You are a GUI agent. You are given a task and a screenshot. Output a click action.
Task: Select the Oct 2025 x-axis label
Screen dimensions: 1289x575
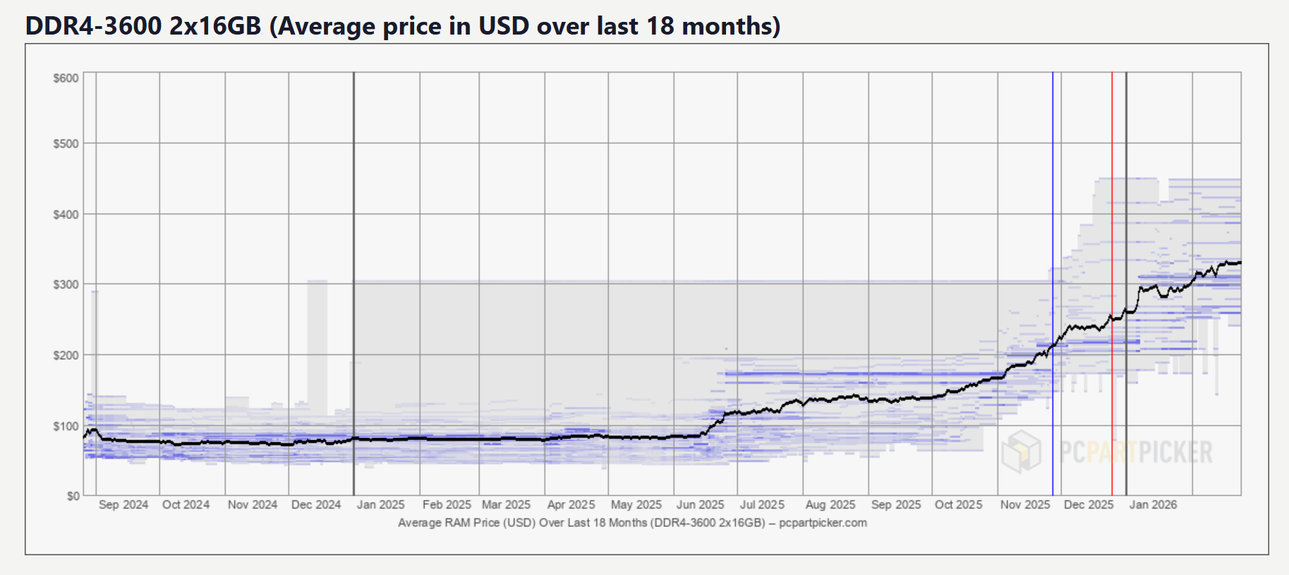click(958, 505)
